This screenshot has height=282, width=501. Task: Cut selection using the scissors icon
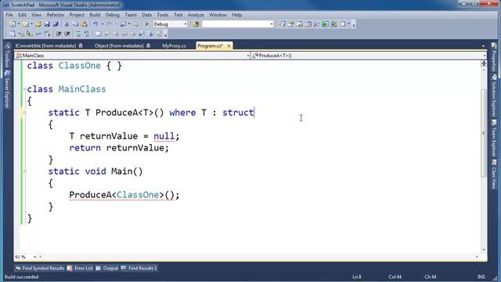click(x=67, y=24)
